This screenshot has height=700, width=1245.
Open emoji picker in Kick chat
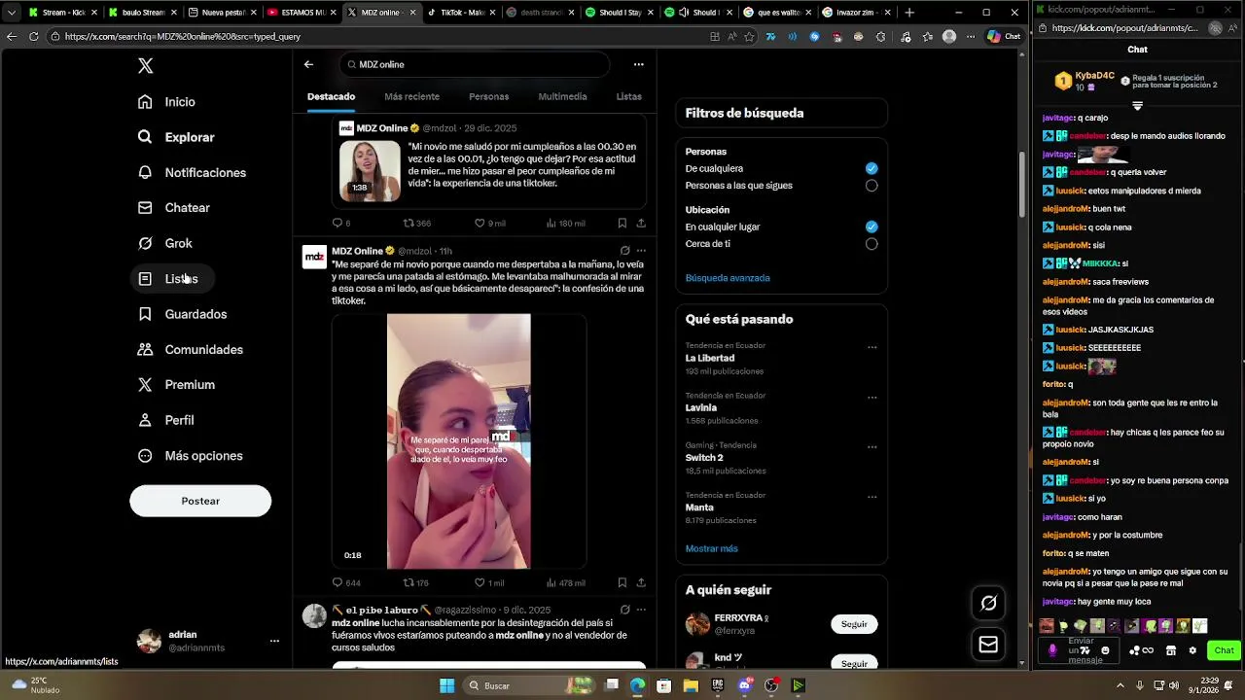(1105, 650)
